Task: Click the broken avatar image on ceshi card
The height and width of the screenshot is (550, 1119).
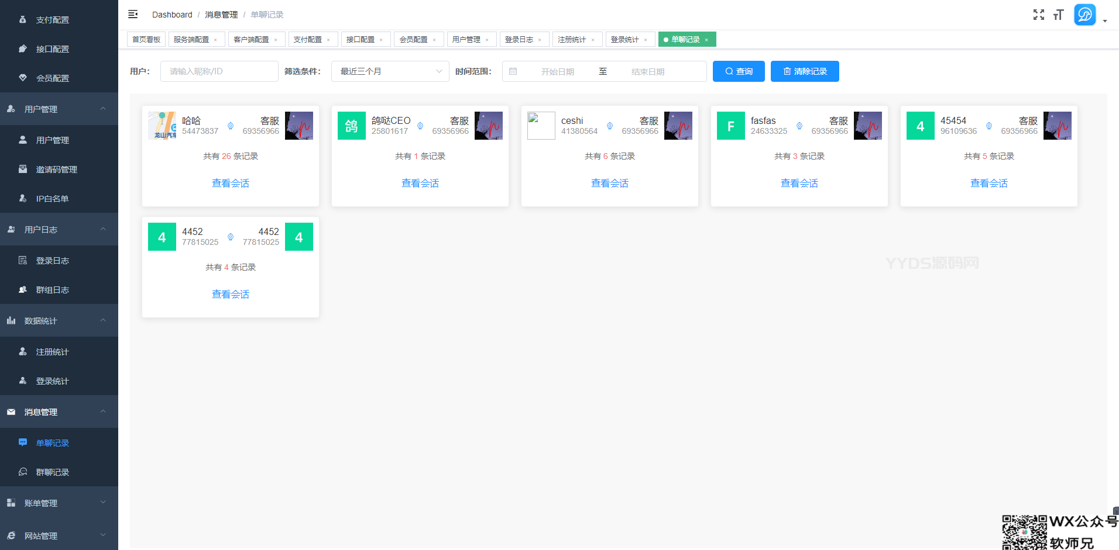Action: tap(541, 126)
